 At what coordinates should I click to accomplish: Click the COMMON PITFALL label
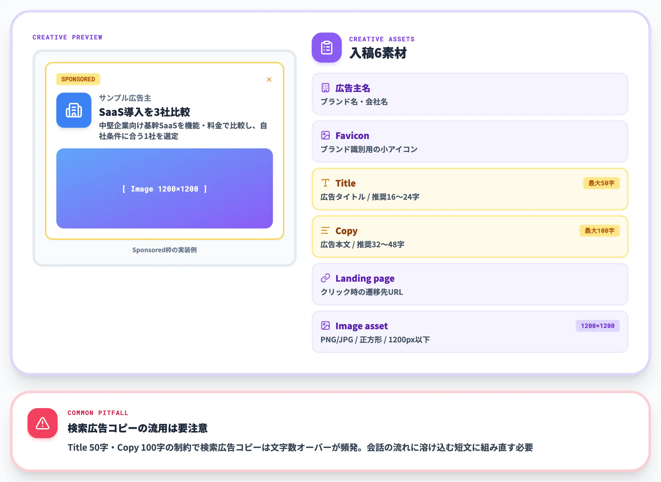point(98,413)
